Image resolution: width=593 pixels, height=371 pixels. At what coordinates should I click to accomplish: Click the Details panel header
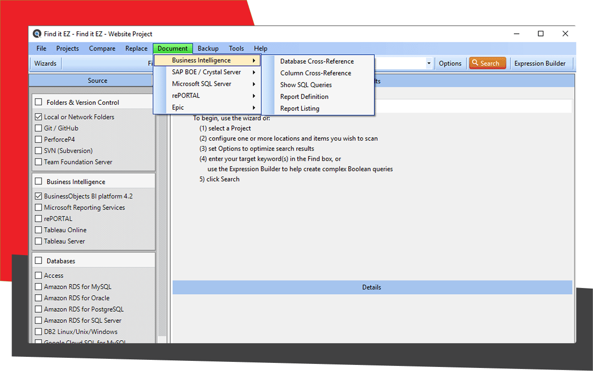tap(372, 287)
